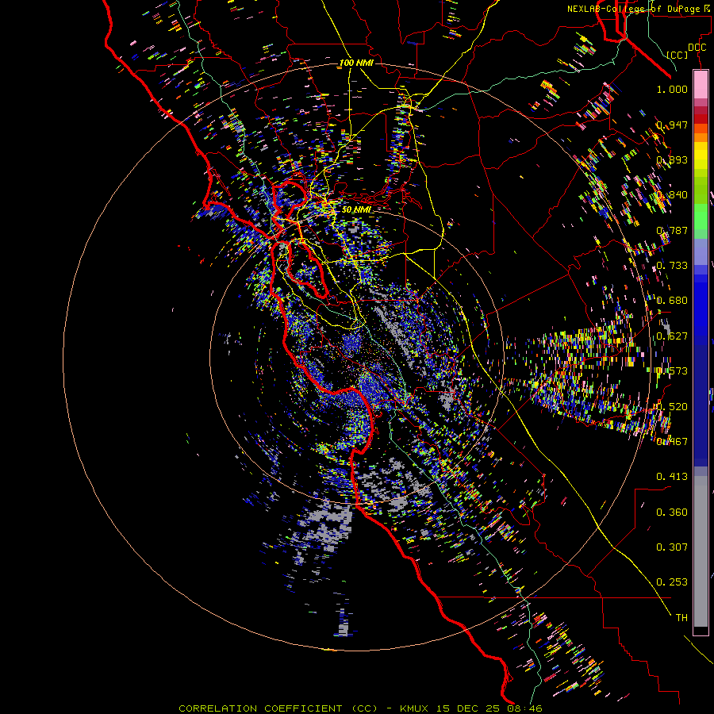Select the 0.467 legend value

(672, 442)
